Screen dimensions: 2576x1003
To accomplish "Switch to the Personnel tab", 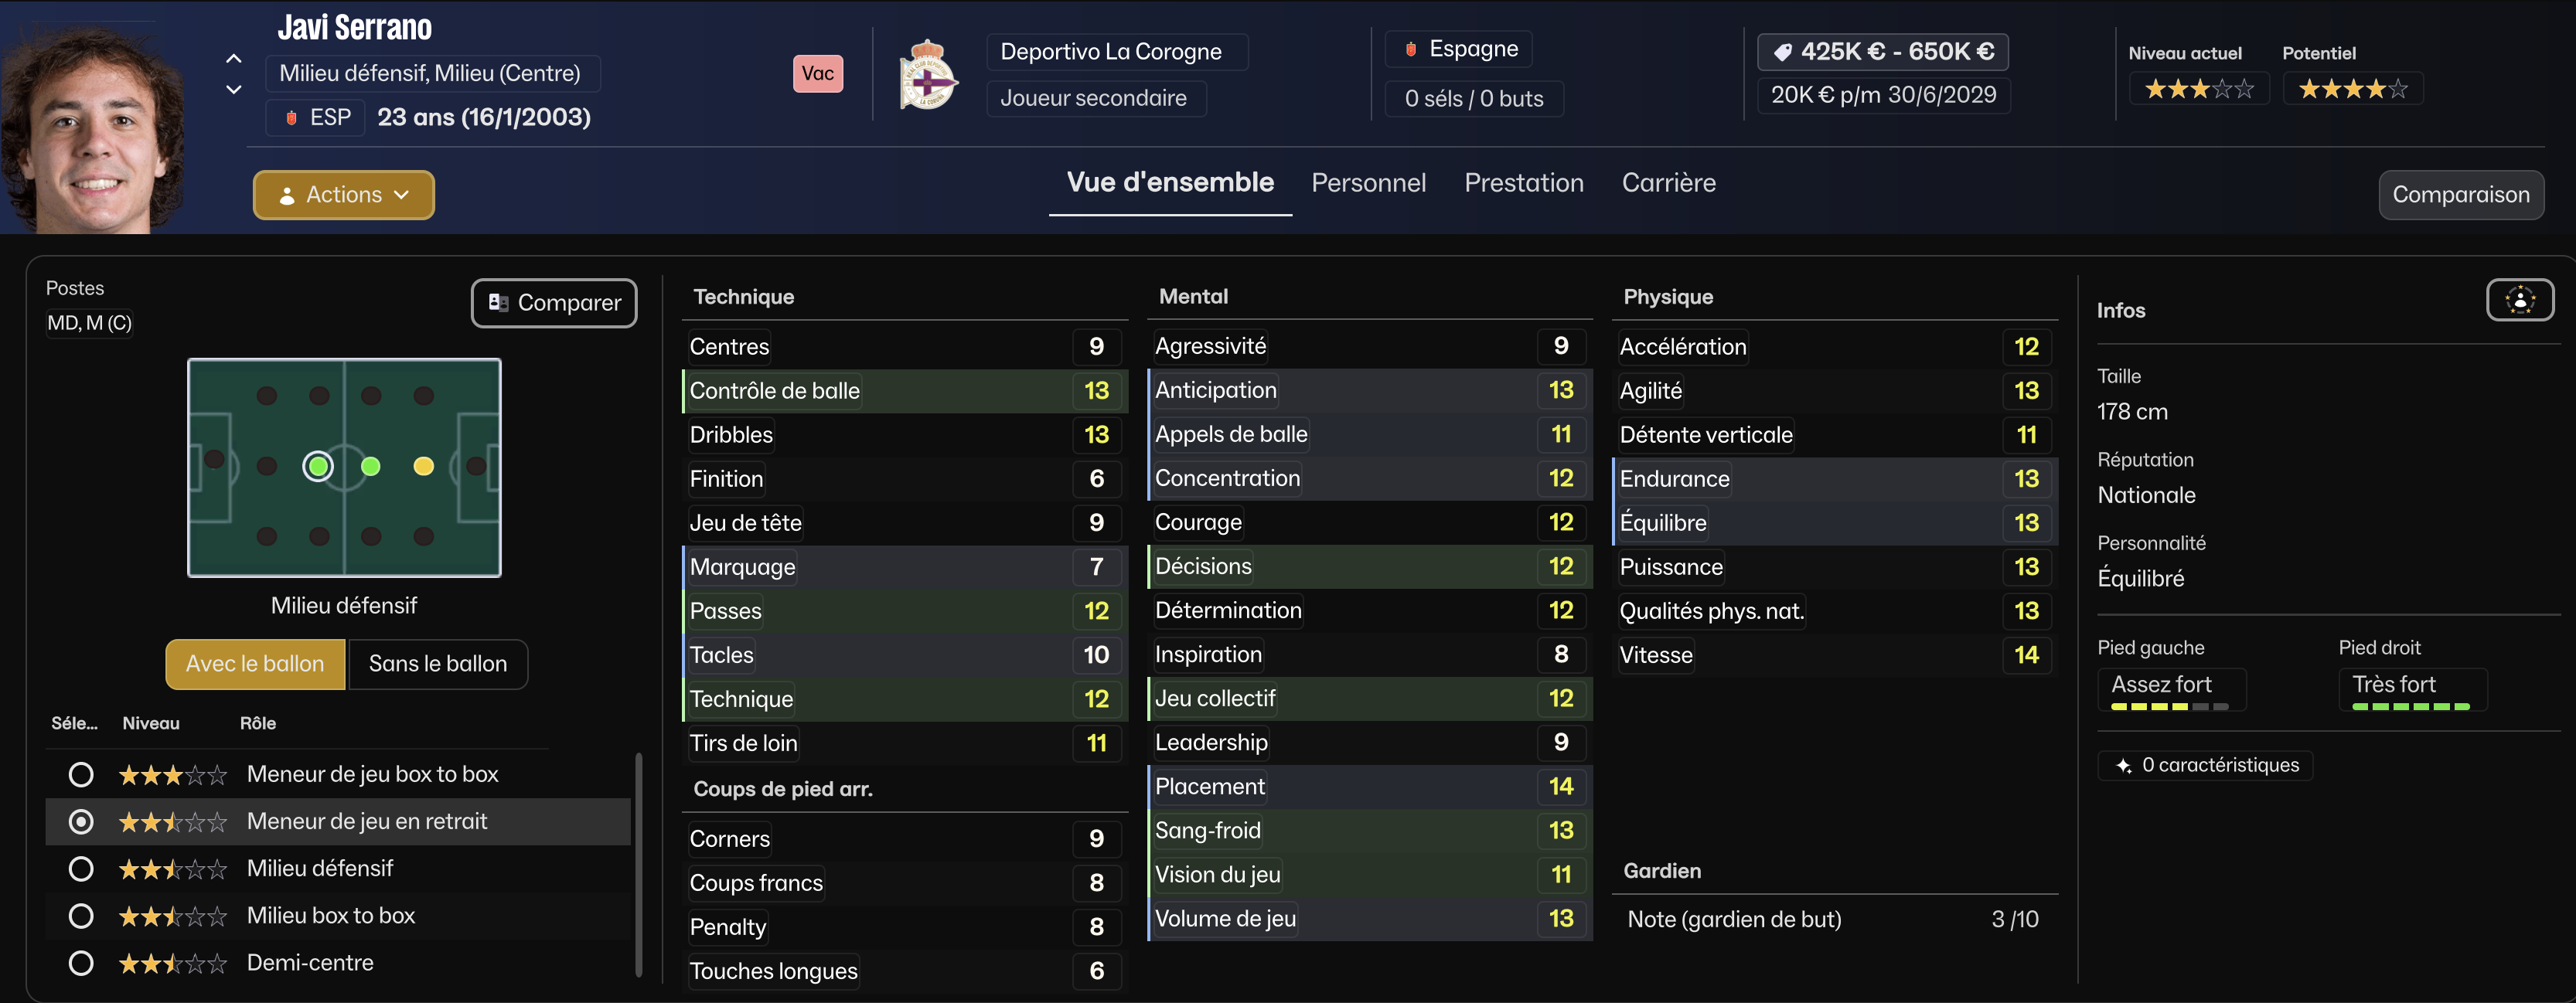I will click(x=1368, y=183).
